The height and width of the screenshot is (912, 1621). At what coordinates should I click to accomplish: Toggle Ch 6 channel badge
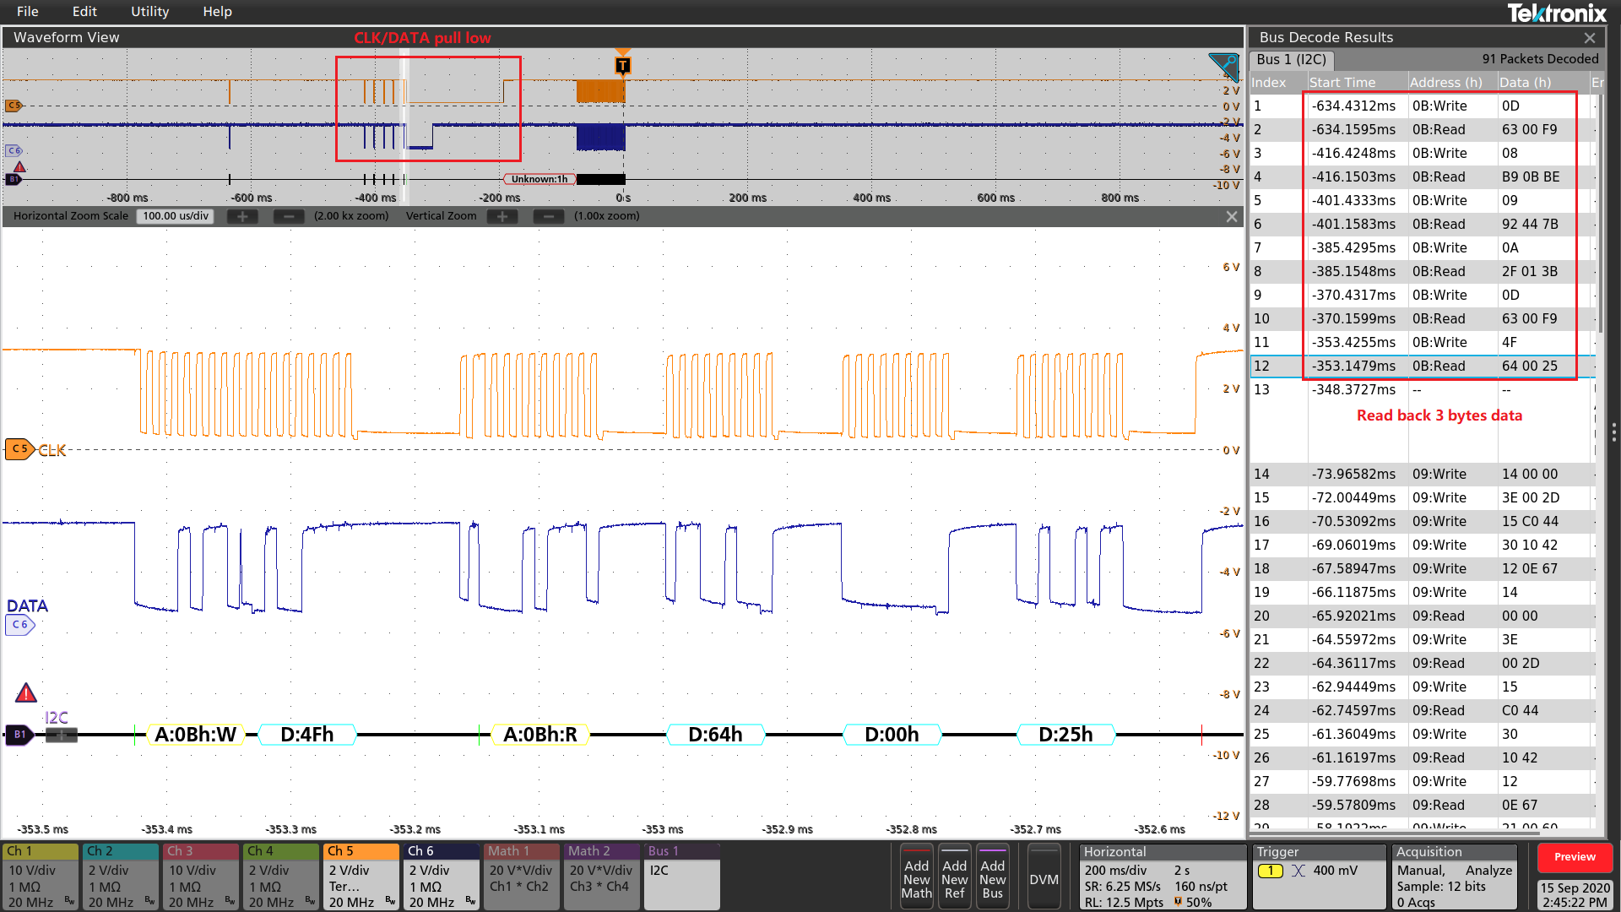tap(442, 877)
